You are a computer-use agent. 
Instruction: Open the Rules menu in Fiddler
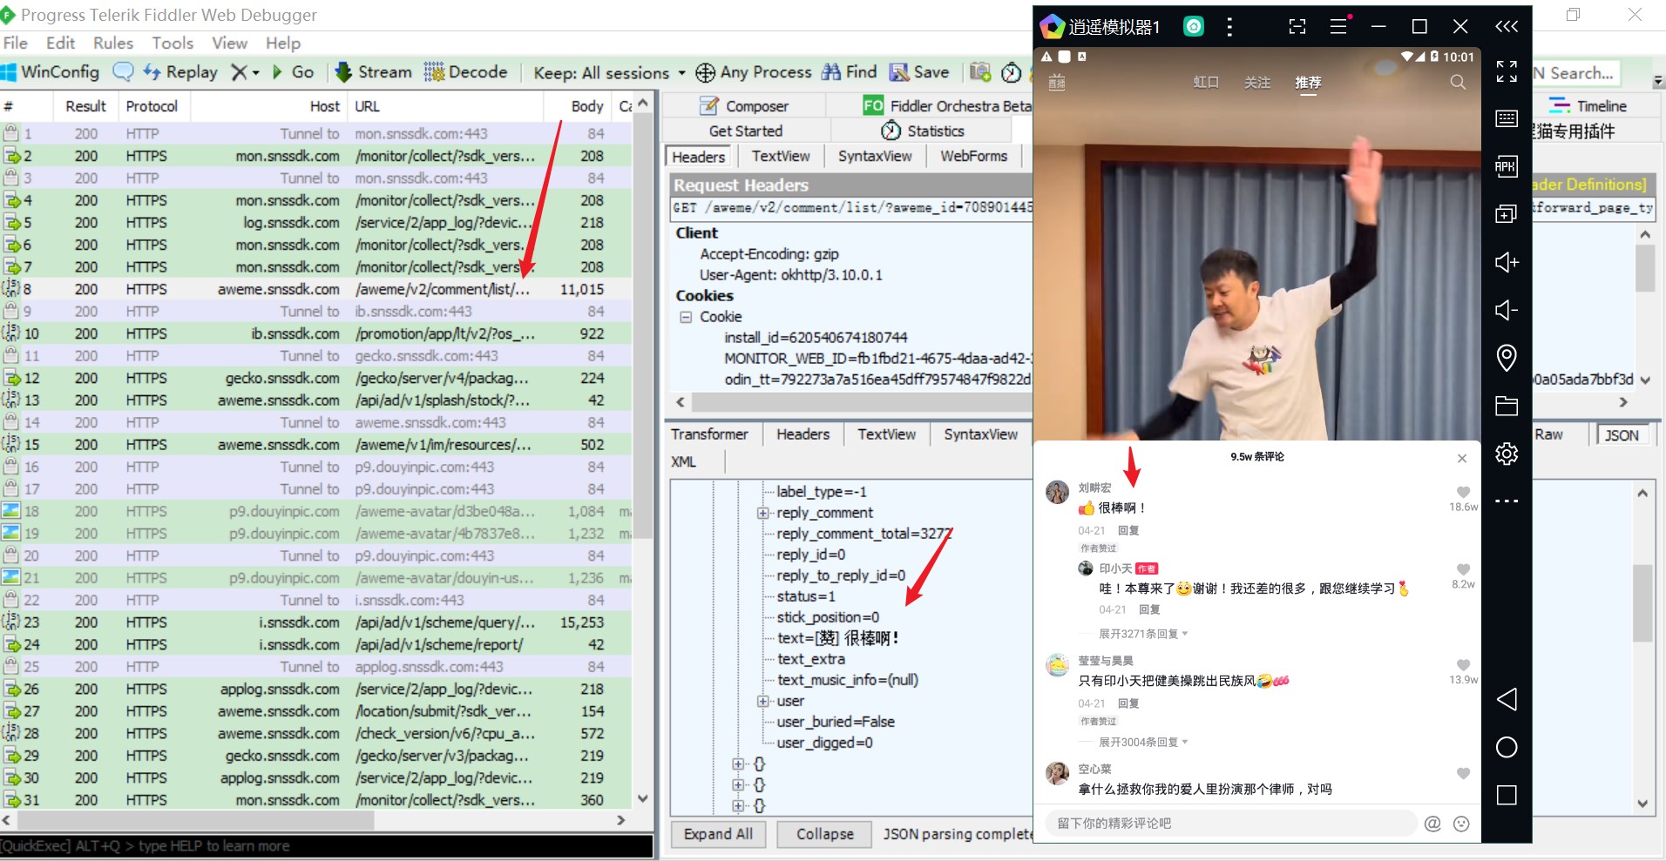tap(112, 43)
